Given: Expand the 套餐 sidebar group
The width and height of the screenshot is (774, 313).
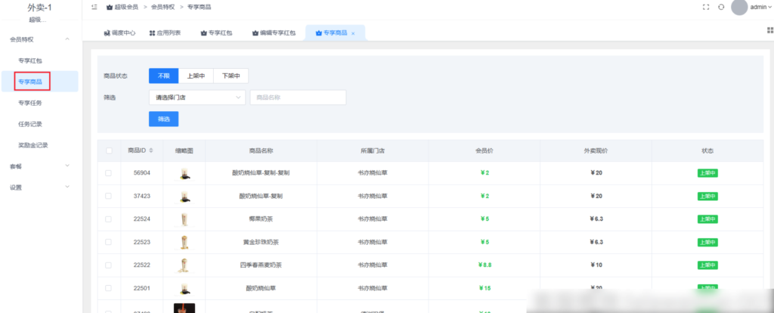Looking at the screenshot, I should tap(67, 166).
